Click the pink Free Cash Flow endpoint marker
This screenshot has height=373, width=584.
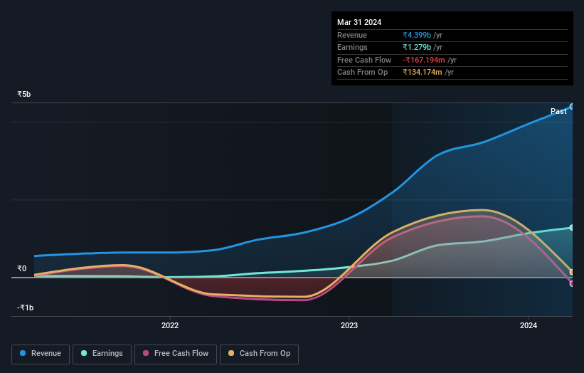pyautogui.click(x=572, y=283)
